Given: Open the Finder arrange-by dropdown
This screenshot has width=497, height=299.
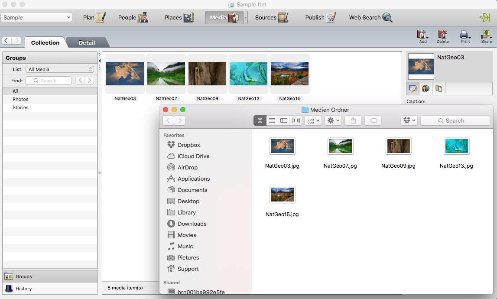Looking at the screenshot, I should 313,120.
